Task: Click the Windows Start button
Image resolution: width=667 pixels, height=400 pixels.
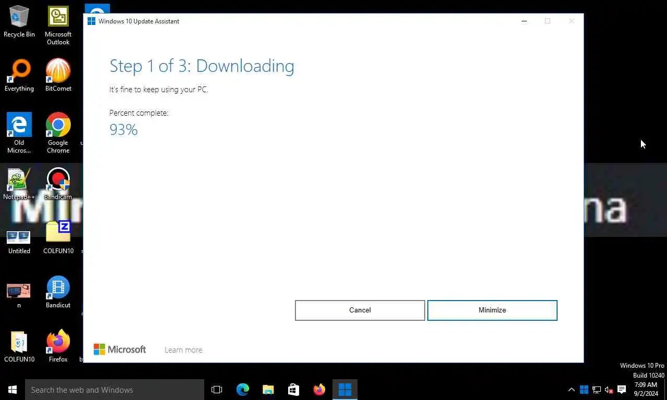Action: click(13, 390)
